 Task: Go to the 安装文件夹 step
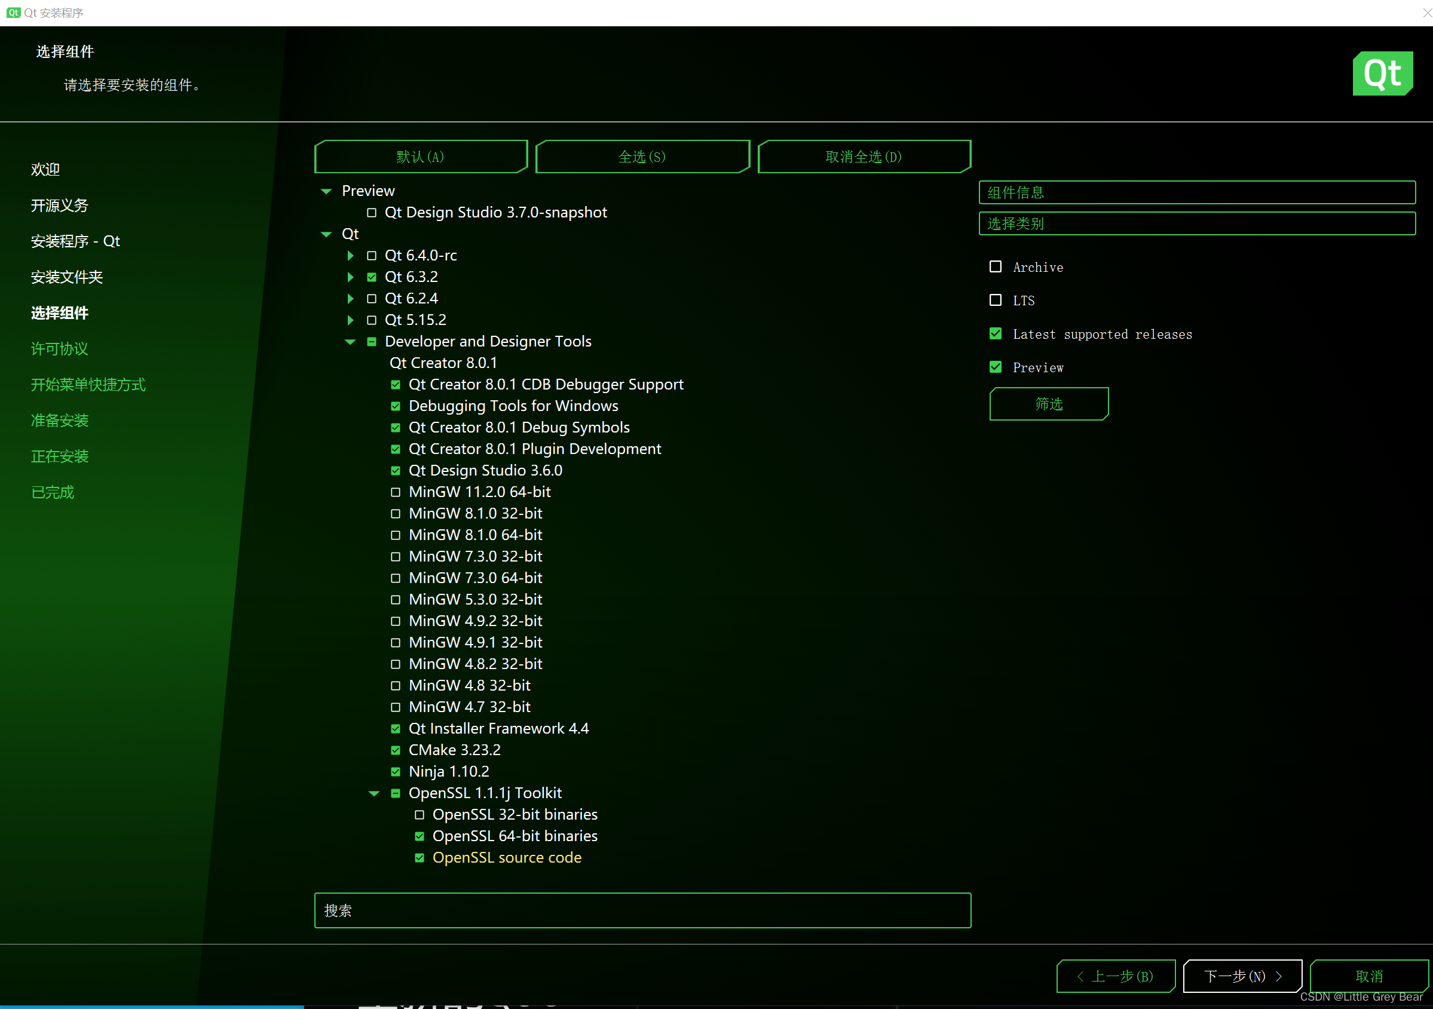coord(67,277)
